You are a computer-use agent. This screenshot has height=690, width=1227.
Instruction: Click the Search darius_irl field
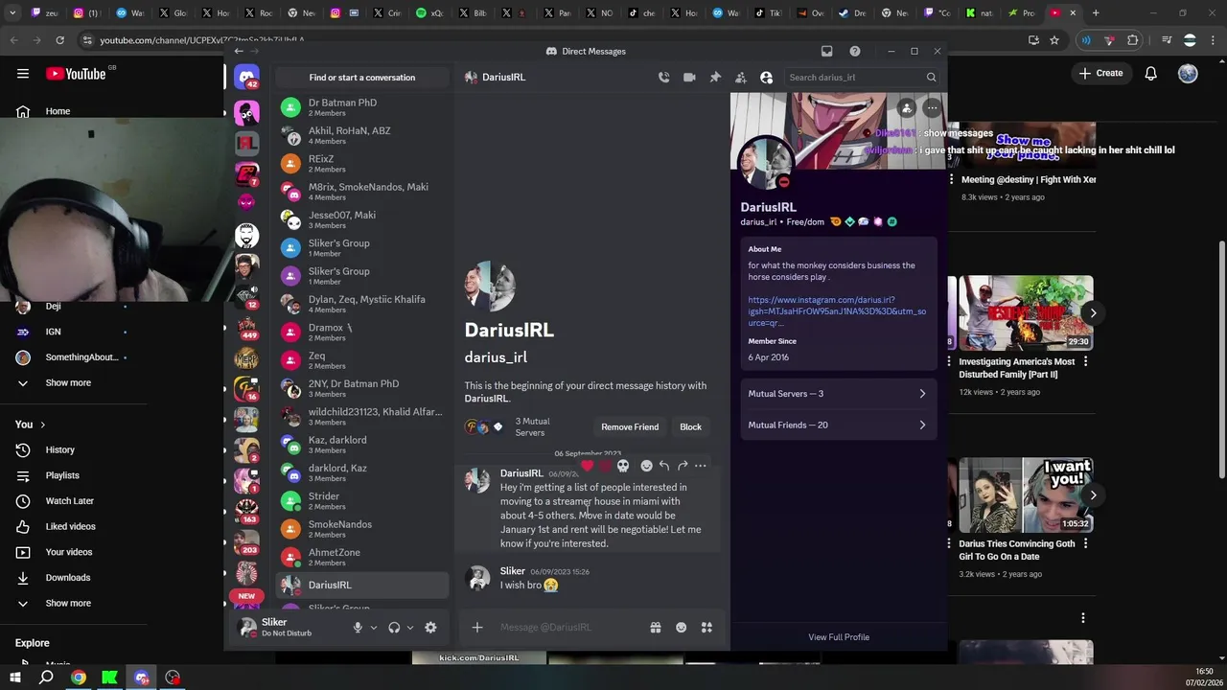point(860,78)
